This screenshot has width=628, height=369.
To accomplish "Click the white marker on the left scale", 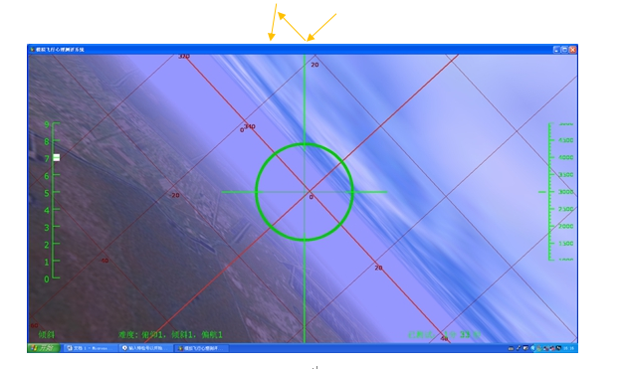I will [x=57, y=158].
